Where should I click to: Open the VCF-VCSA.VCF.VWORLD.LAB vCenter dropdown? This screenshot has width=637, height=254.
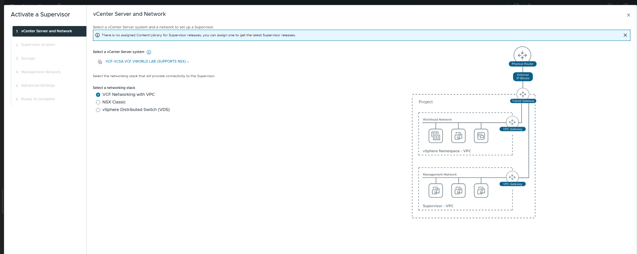click(x=147, y=62)
